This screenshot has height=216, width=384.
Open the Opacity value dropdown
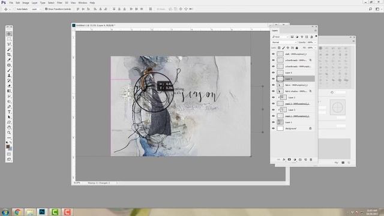click(x=315, y=43)
